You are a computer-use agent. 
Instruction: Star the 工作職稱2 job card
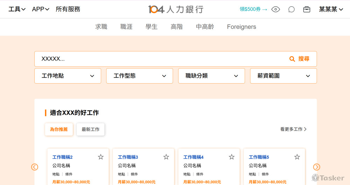(101, 157)
